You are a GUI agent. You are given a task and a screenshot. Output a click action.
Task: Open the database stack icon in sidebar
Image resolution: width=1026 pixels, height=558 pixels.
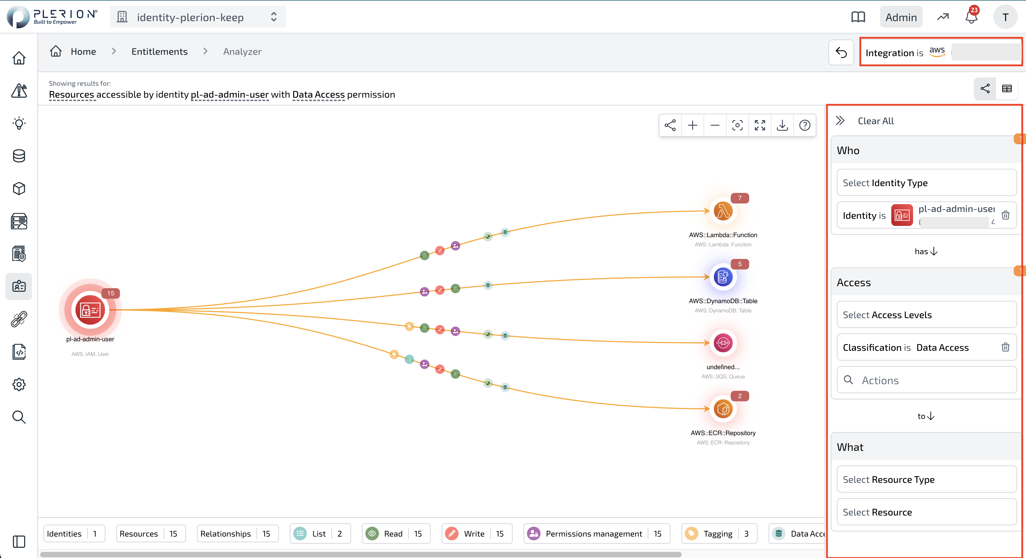point(19,156)
